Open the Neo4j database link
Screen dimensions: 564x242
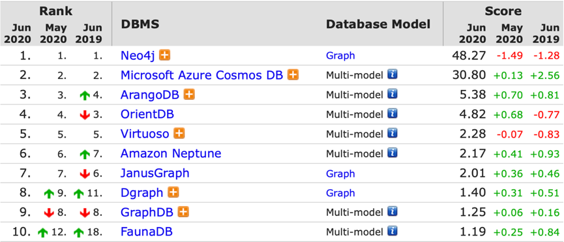click(x=138, y=55)
